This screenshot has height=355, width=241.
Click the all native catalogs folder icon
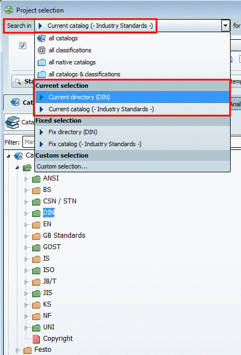pyautogui.click(x=41, y=62)
